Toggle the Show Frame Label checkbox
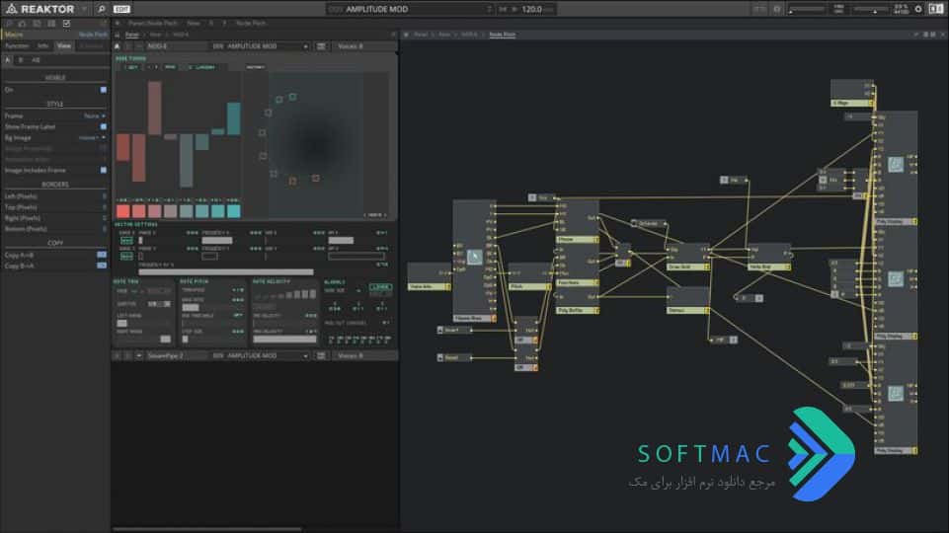 (x=104, y=126)
